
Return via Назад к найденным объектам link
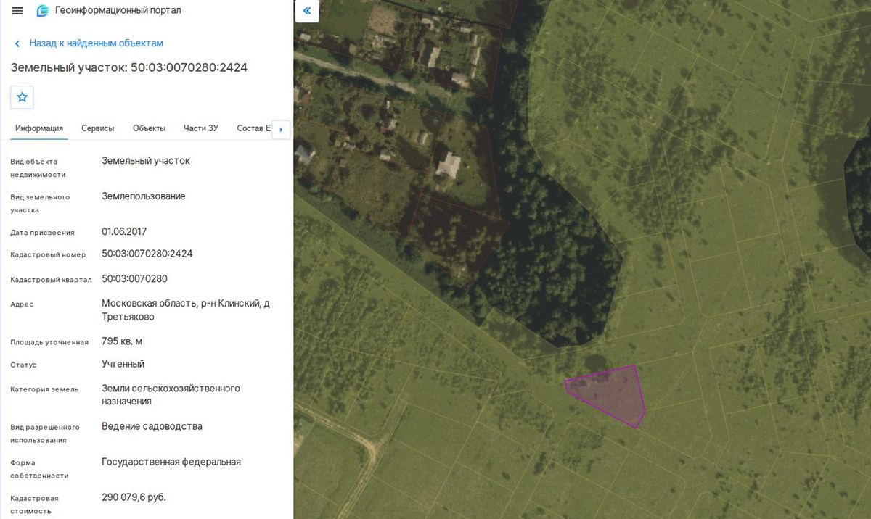click(x=97, y=43)
